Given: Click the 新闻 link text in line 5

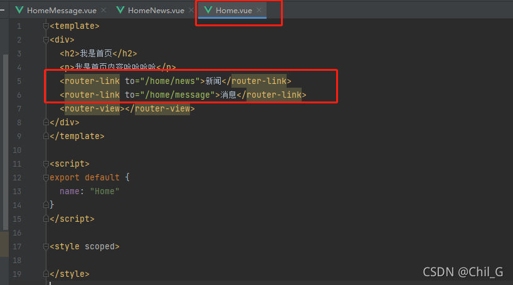Looking at the screenshot, I should pos(213,81).
